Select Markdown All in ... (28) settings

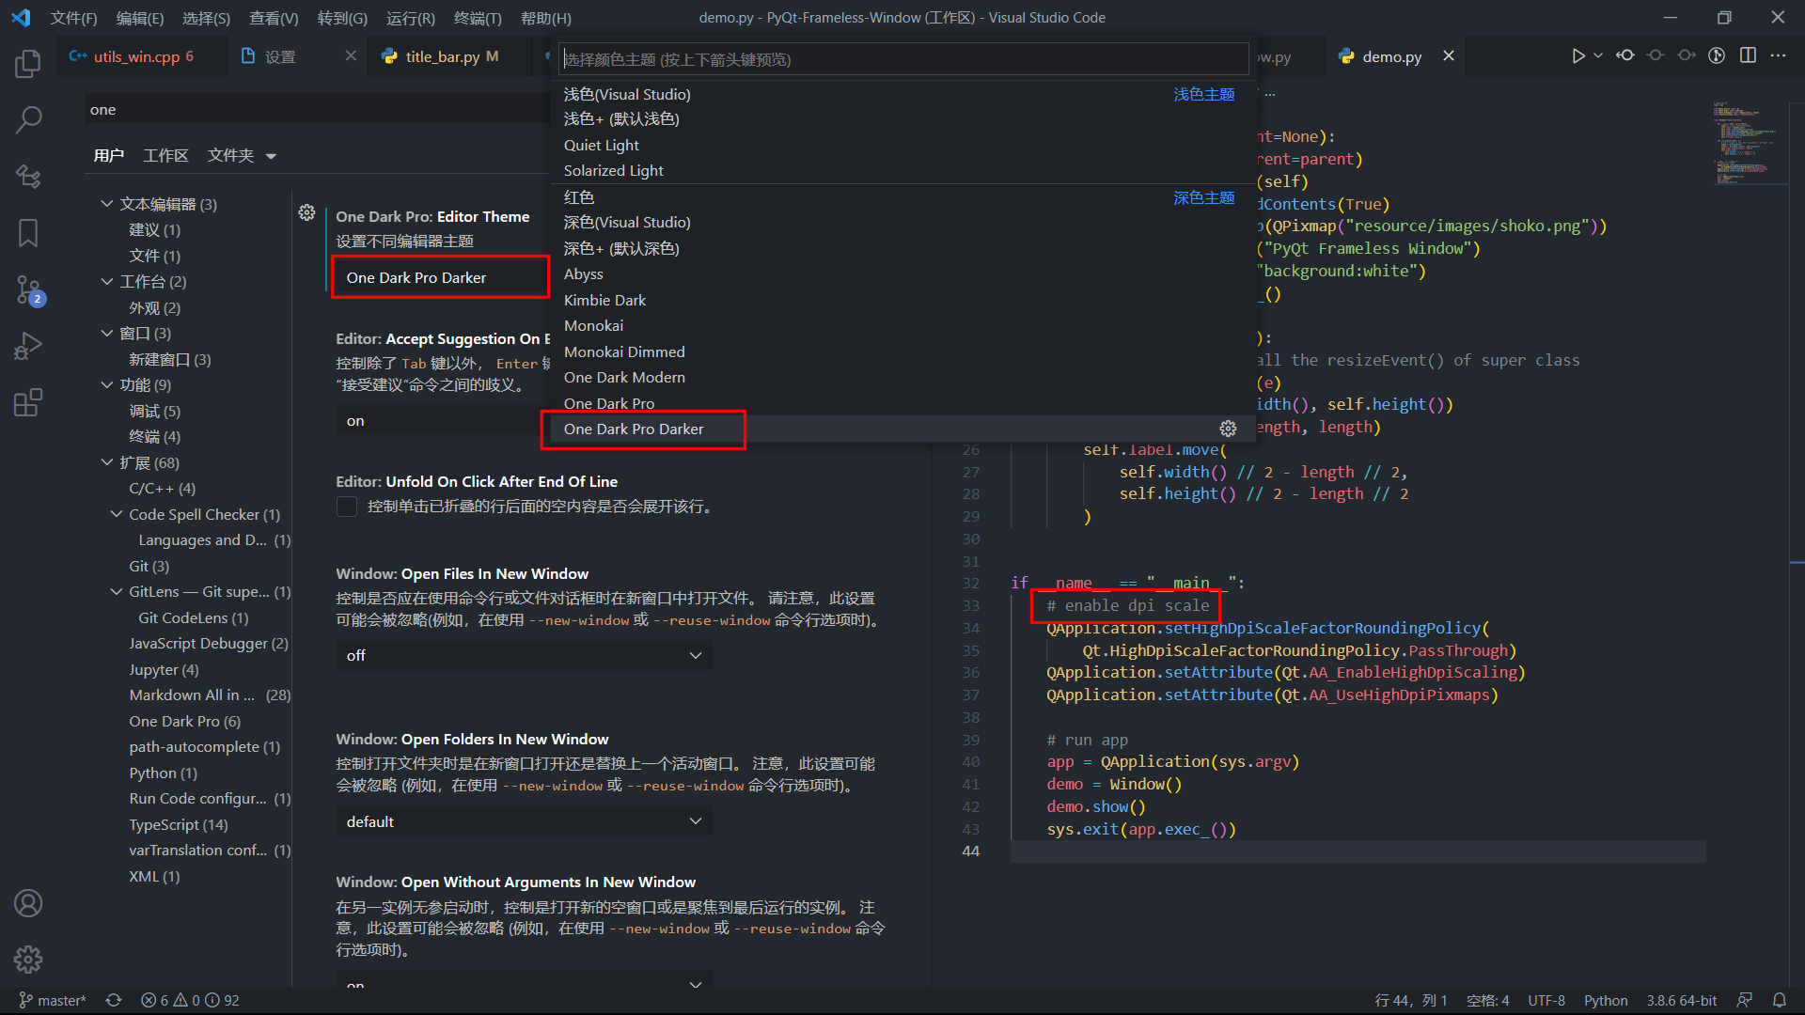point(209,695)
